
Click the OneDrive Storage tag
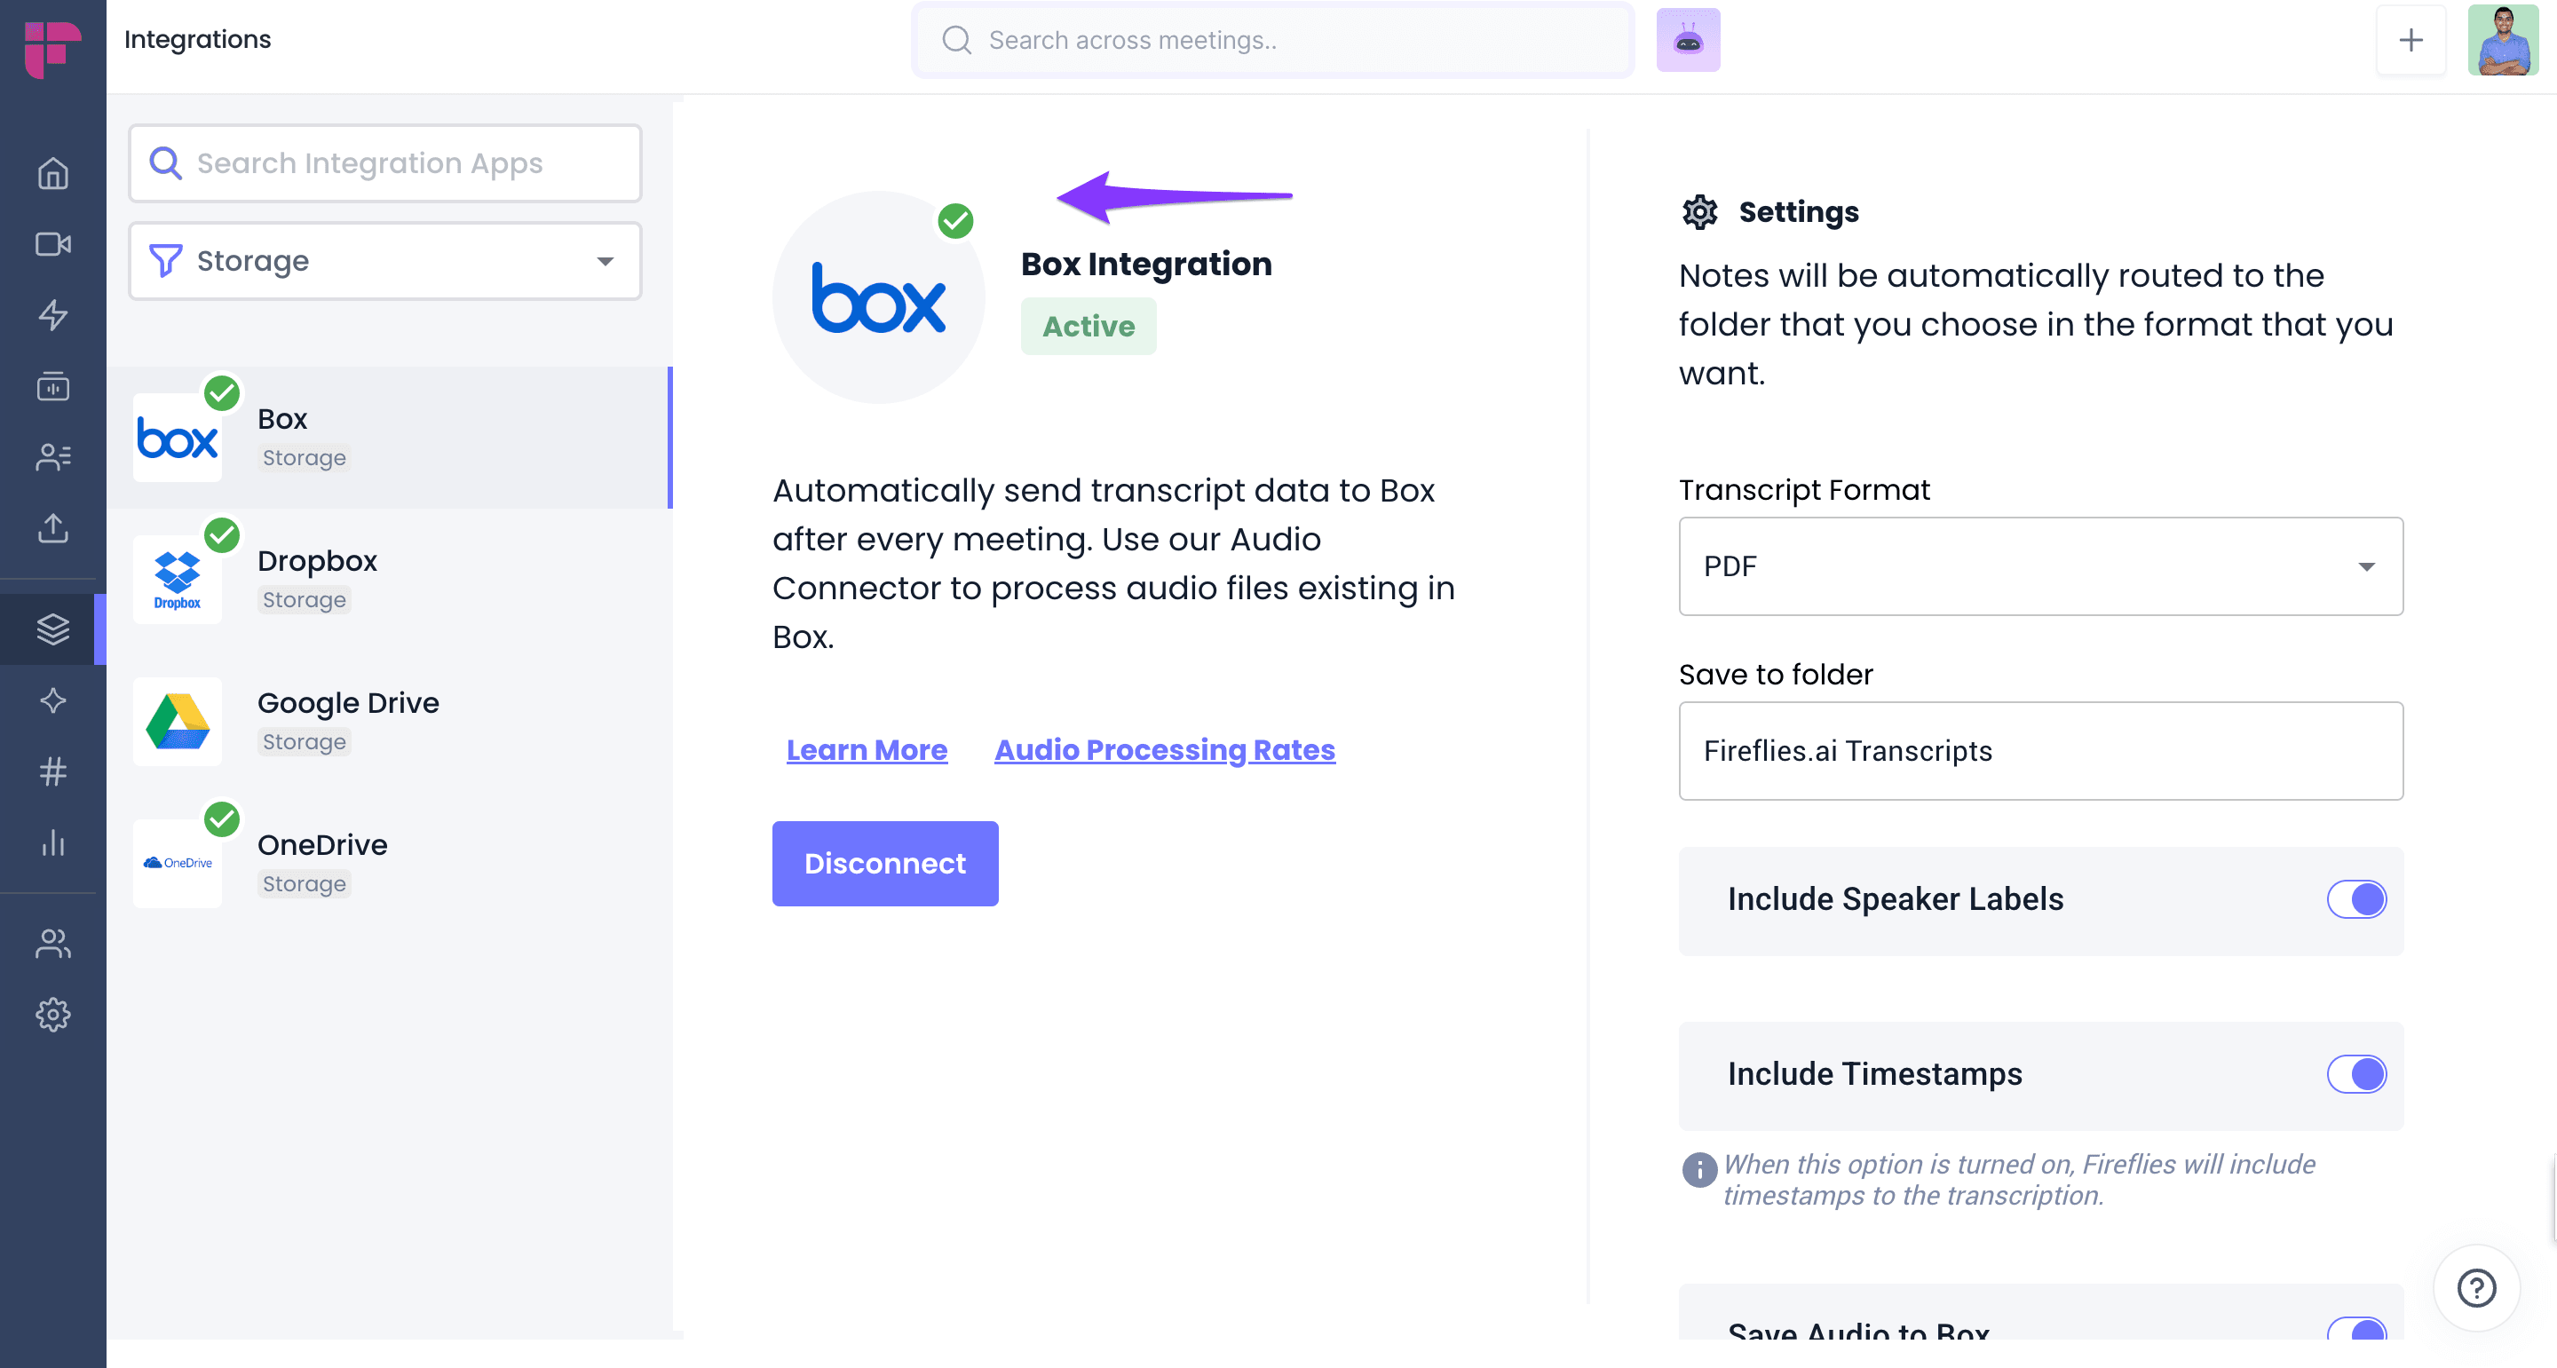click(304, 883)
